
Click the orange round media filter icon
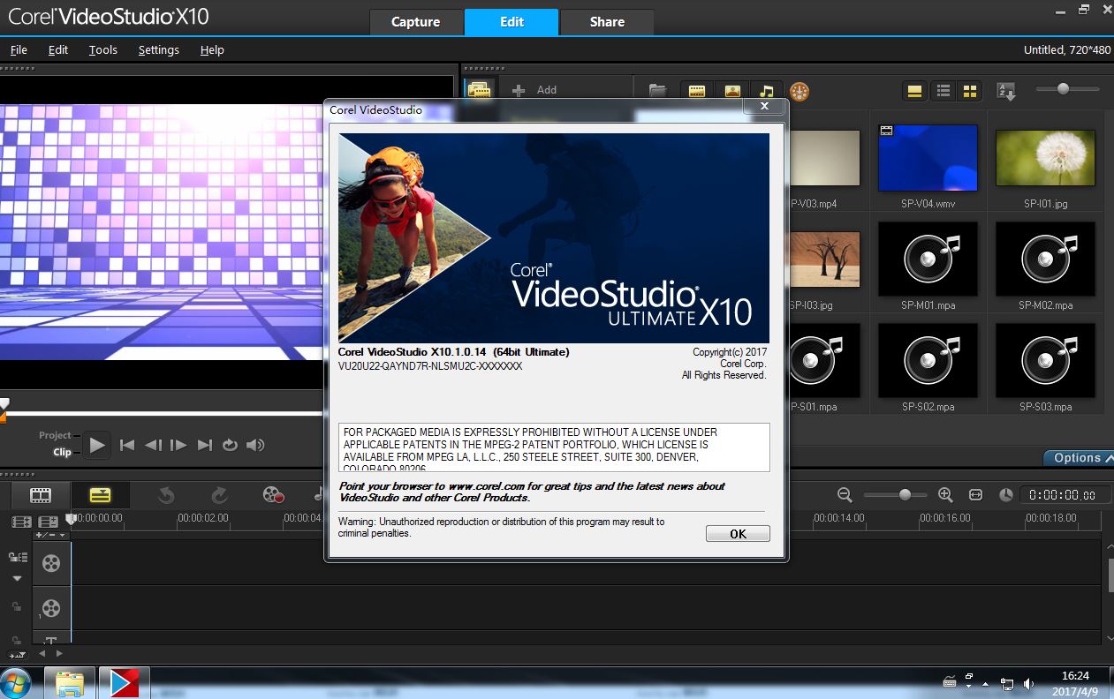pyautogui.click(x=800, y=91)
